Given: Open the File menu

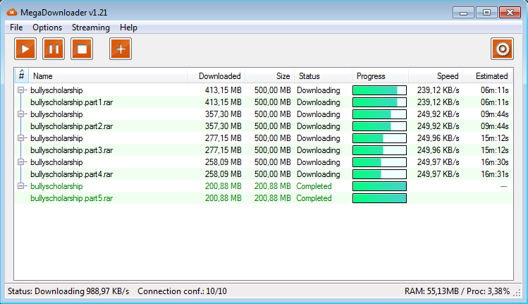Looking at the screenshot, I should point(16,28).
